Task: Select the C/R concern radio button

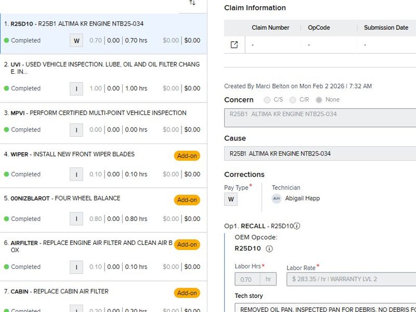Action: tap(293, 100)
